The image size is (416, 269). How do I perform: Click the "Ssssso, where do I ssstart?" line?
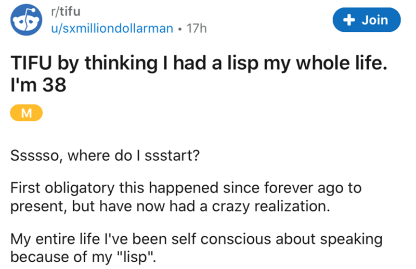104,156
